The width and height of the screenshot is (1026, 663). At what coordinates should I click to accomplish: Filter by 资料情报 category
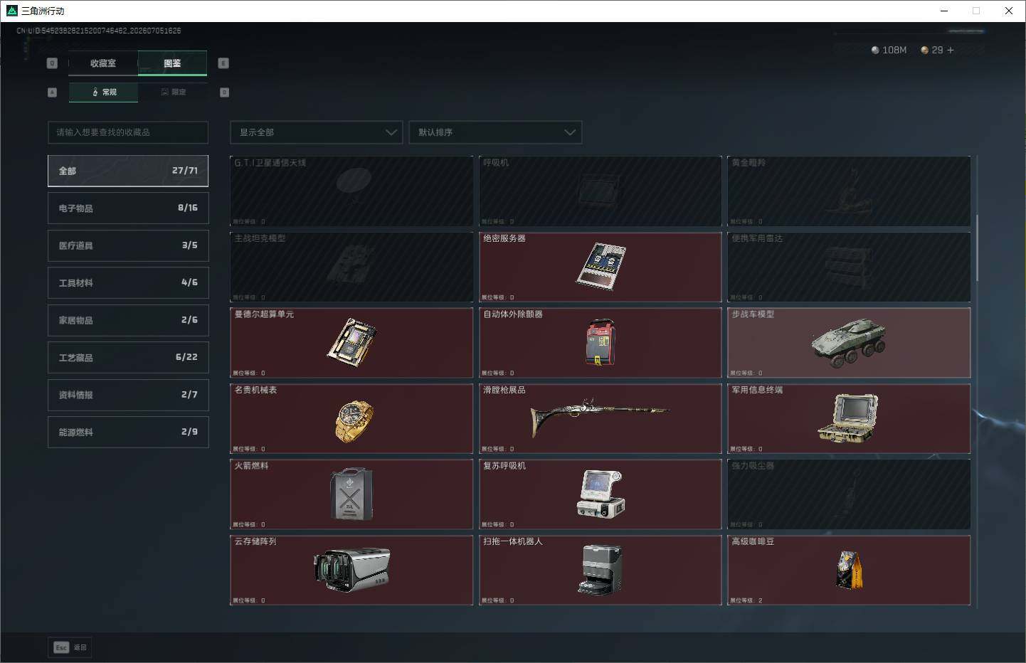coord(128,395)
